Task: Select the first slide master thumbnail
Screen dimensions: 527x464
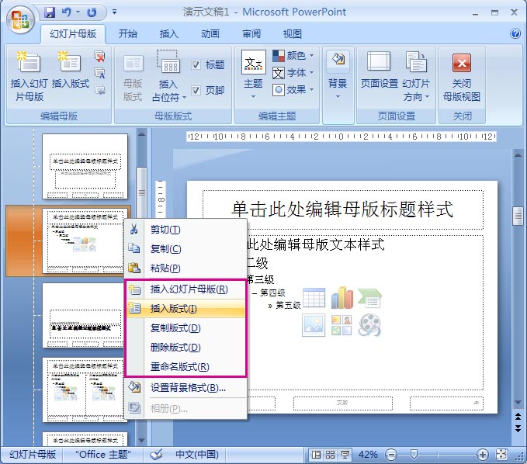Action: (85, 166)
